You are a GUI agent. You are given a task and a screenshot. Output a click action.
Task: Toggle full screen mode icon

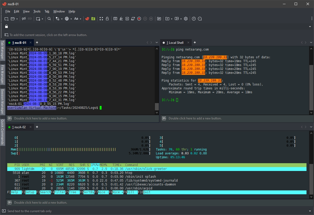pos(101,19)
